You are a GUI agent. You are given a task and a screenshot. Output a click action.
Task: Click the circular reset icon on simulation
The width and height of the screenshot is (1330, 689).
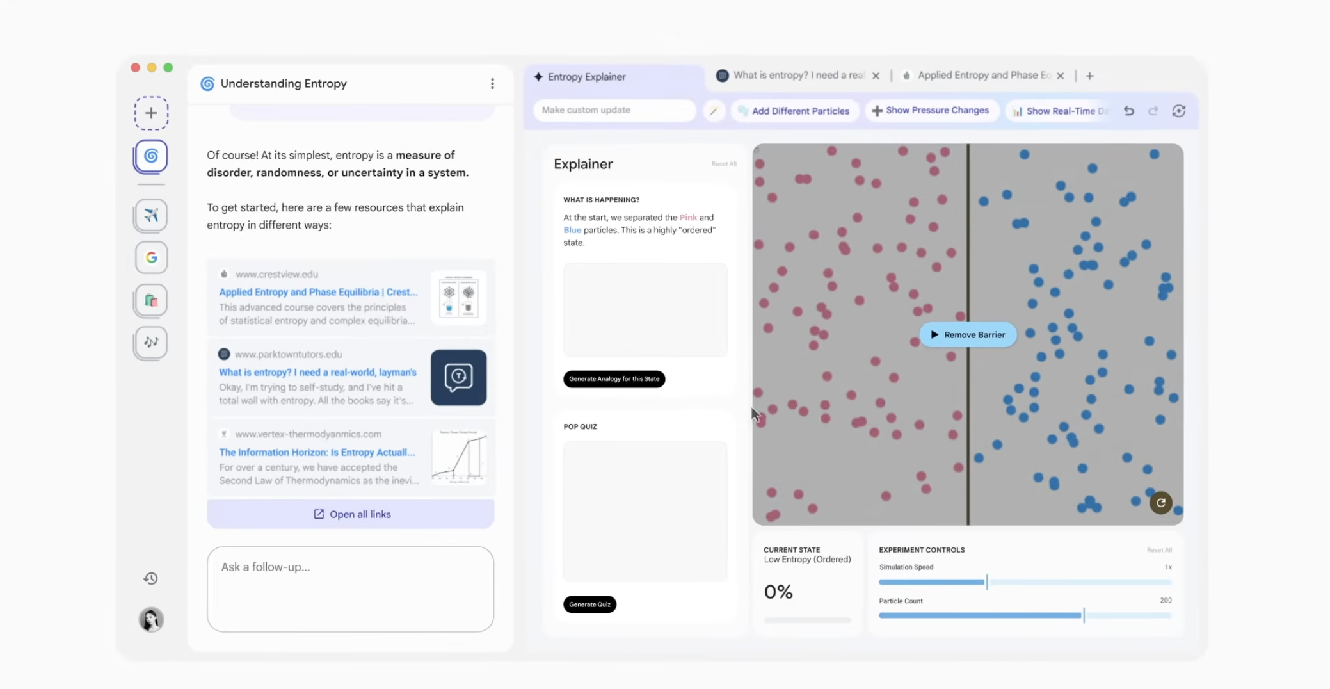coord(1160,503)
